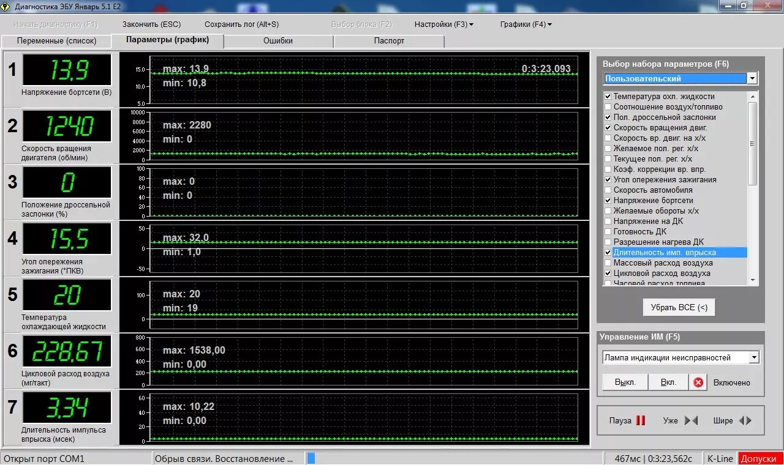
Task: Check Коэф. коррекции вр. впр.
Action: [608, 169]
